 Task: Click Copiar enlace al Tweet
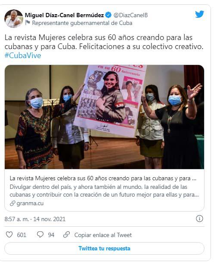103,235
